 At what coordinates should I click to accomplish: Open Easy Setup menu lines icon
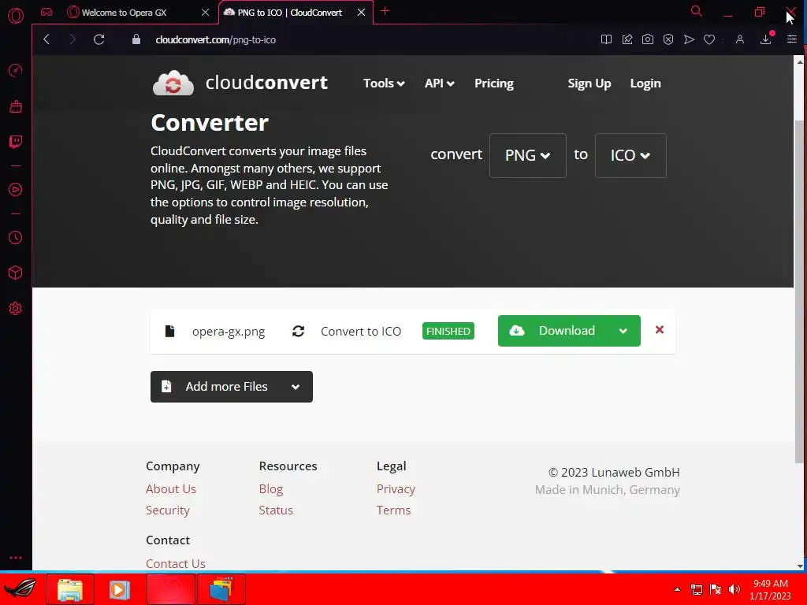coord(791,39)
